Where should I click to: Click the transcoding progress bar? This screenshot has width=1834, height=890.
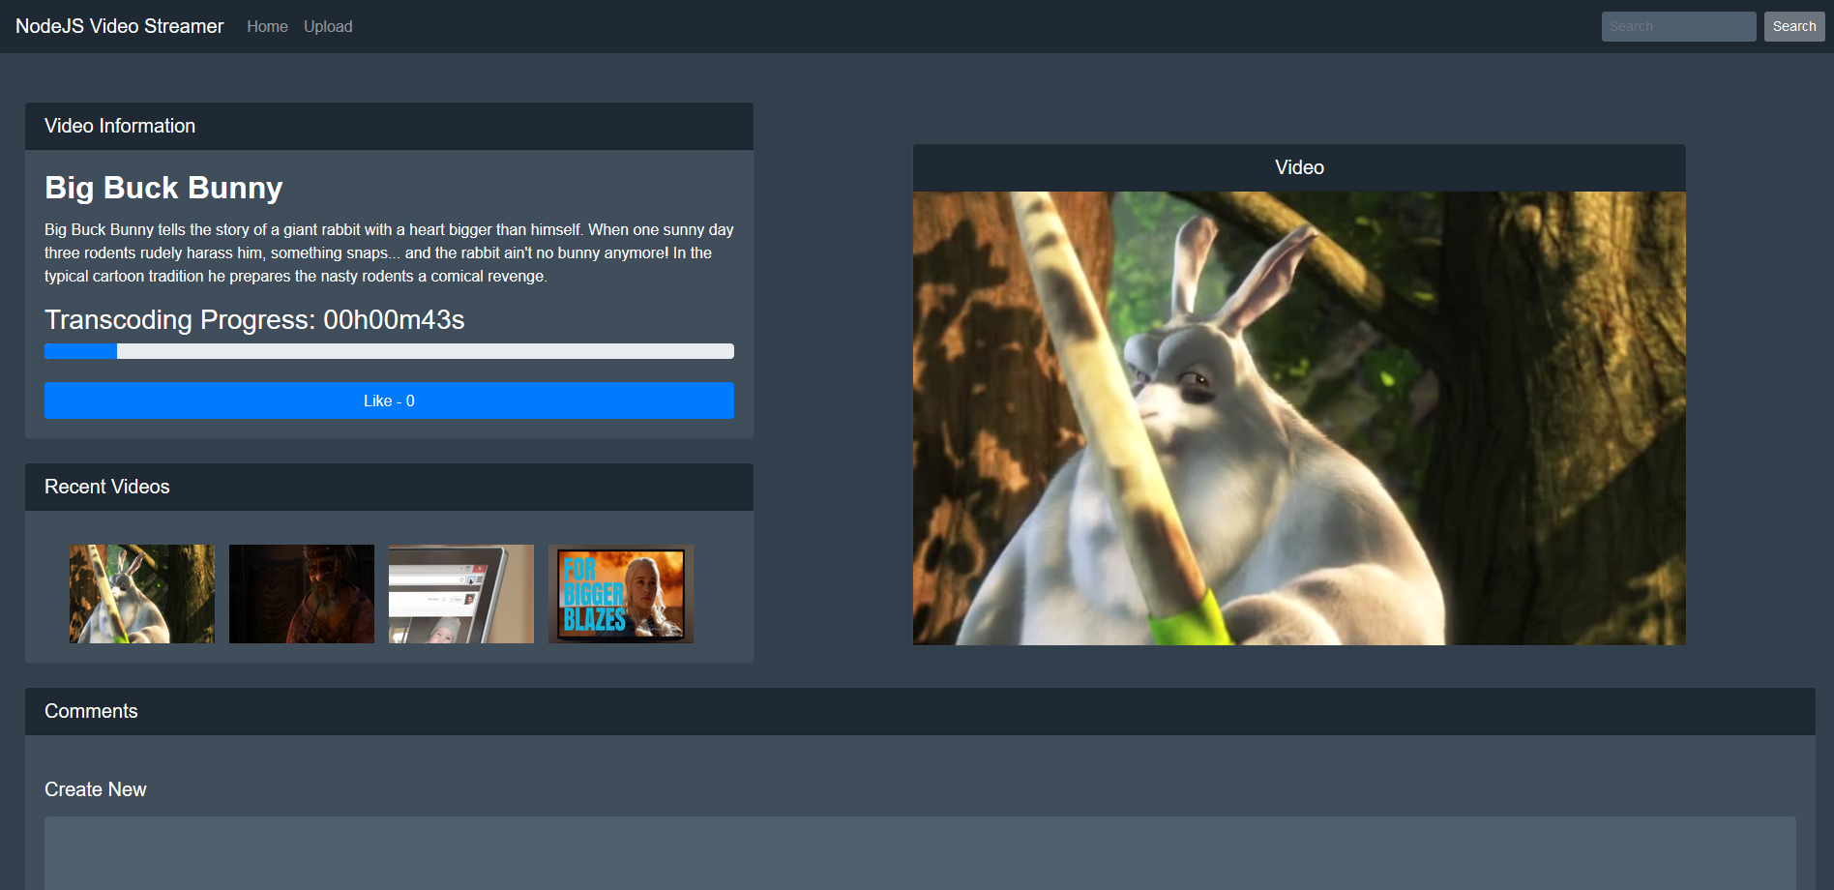click(x=389, y=351)
